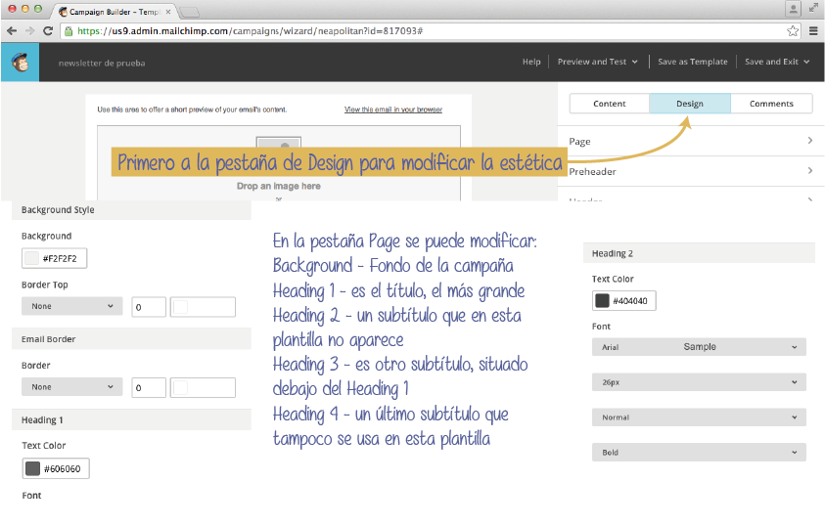Screen dimensions: 825x526
Task: Switch to the Content tab
Action: coord(610,104)
